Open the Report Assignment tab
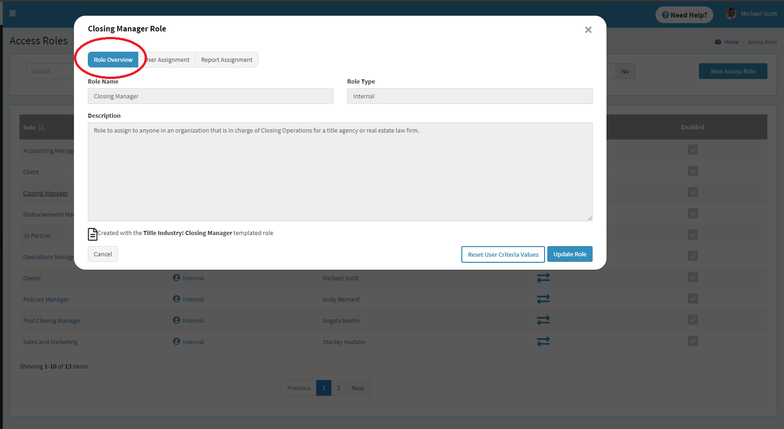The image size is (784, 429). click(227, 60)
